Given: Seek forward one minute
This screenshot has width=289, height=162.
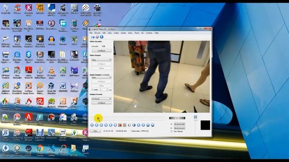Looking at the screenshot, I should tap(153, 125).
